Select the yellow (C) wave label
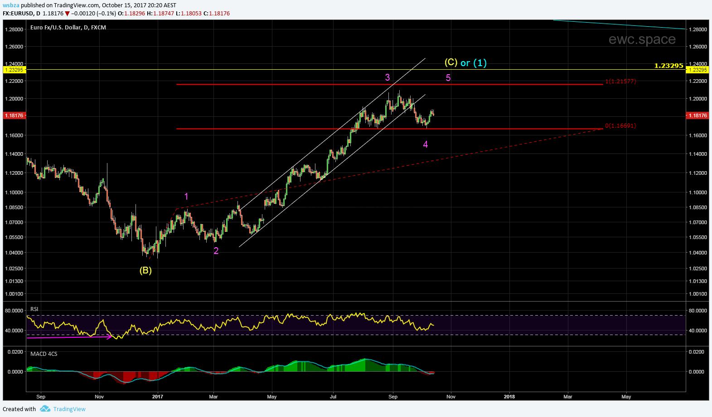Screen dimensions: 712x417 pyautogui.click(x=450, y=62)
